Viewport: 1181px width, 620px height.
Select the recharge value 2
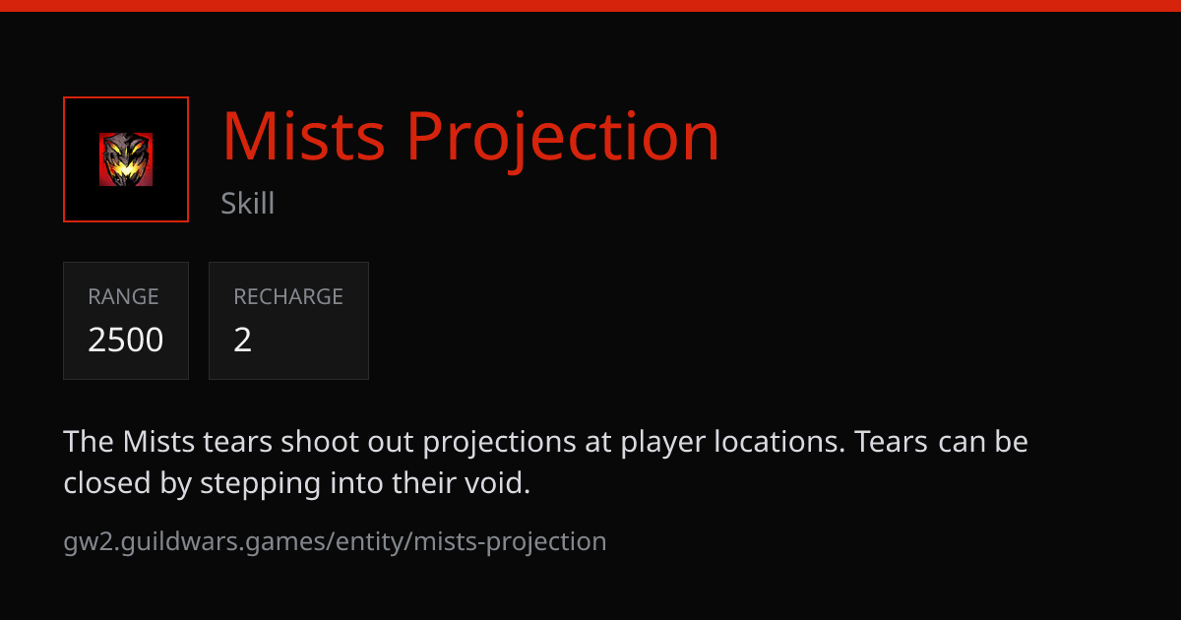243,340
